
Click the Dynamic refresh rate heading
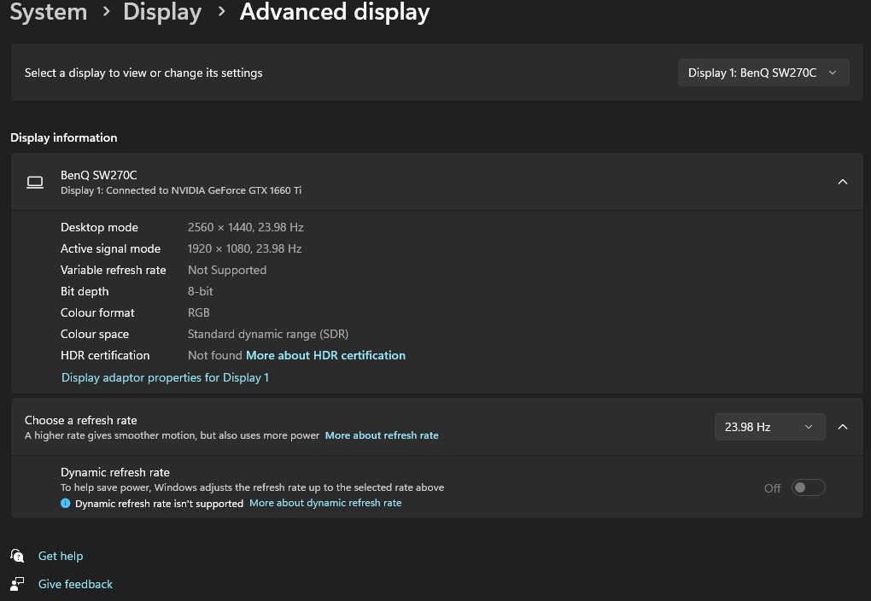[x=115, y=473]
